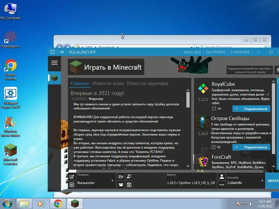Open Windows Movie Maker desktop shortcut
Image resolution: width=279 pixels, height=209 pixels.
coord(11,127)
